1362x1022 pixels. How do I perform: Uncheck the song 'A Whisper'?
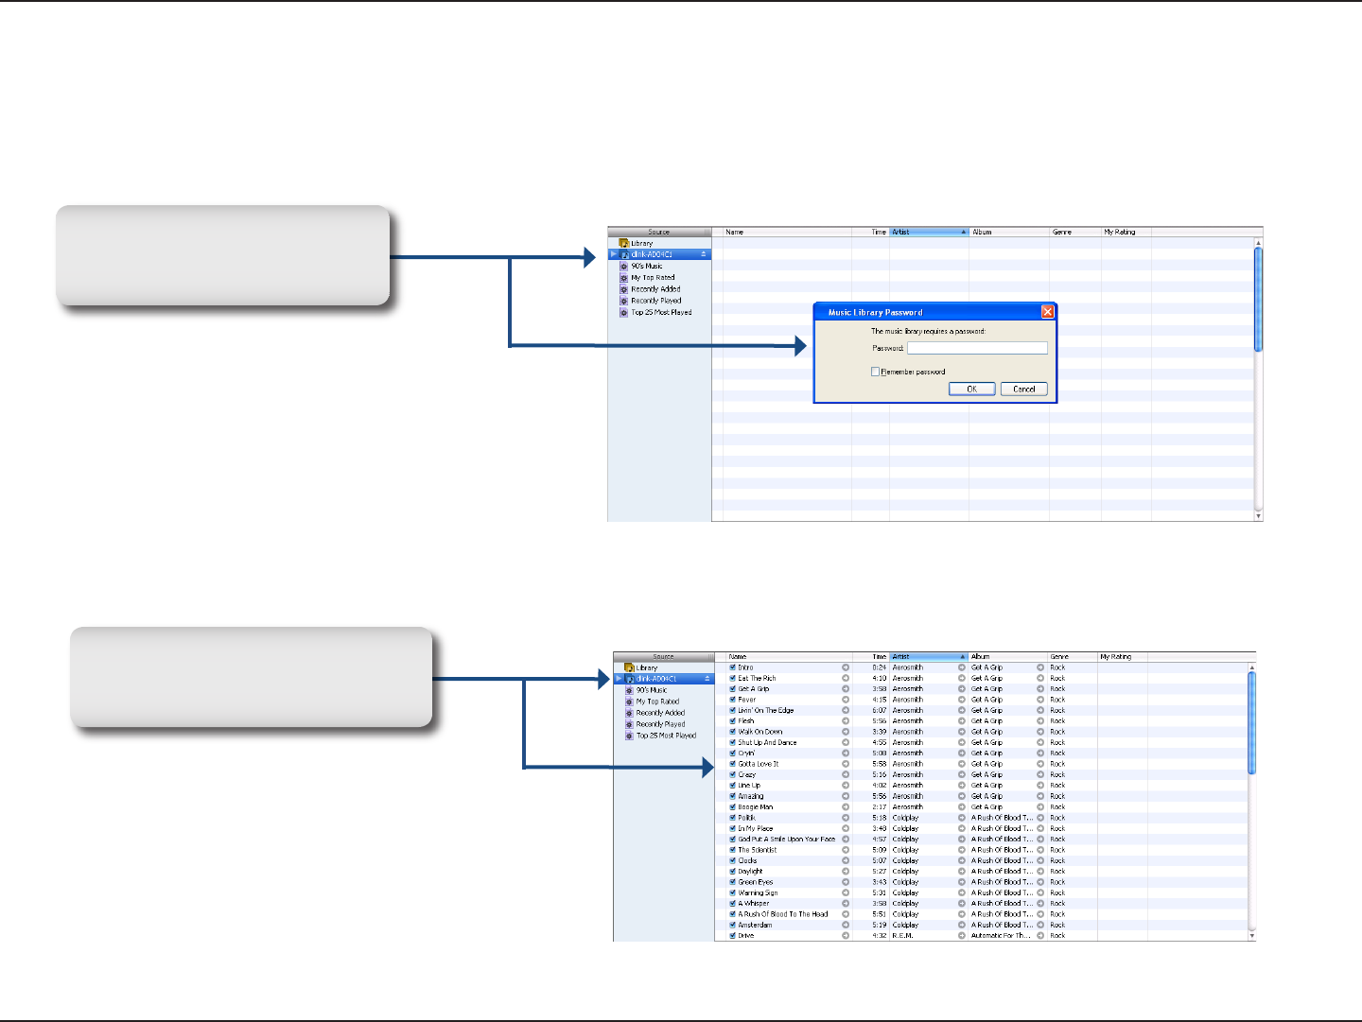click(x=732, y=904)
